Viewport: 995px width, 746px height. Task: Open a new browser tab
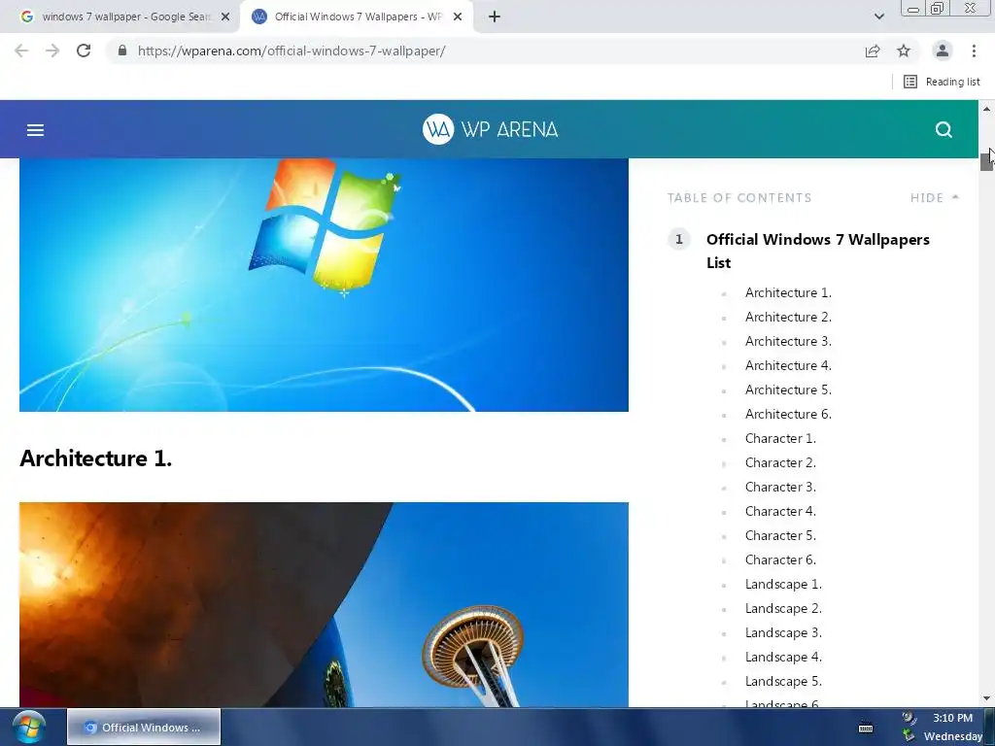click(x=495, y=17)
